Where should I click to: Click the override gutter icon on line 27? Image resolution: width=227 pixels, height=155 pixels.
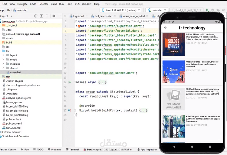tap(70, 110)
